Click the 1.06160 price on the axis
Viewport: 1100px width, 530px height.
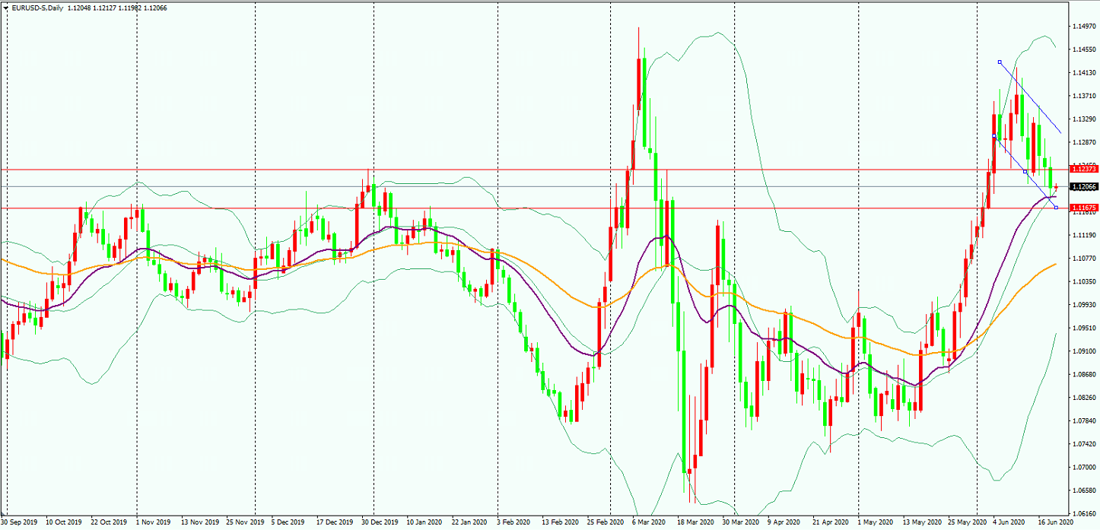[x=1084, y=514]
